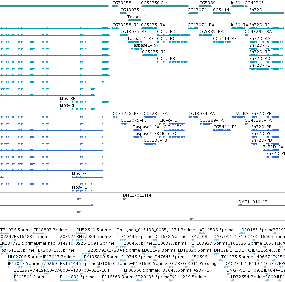This screenshot has height=282, width=285.
Task: Select transcript CG43295-RA
Action: click(x=246, y=35)
